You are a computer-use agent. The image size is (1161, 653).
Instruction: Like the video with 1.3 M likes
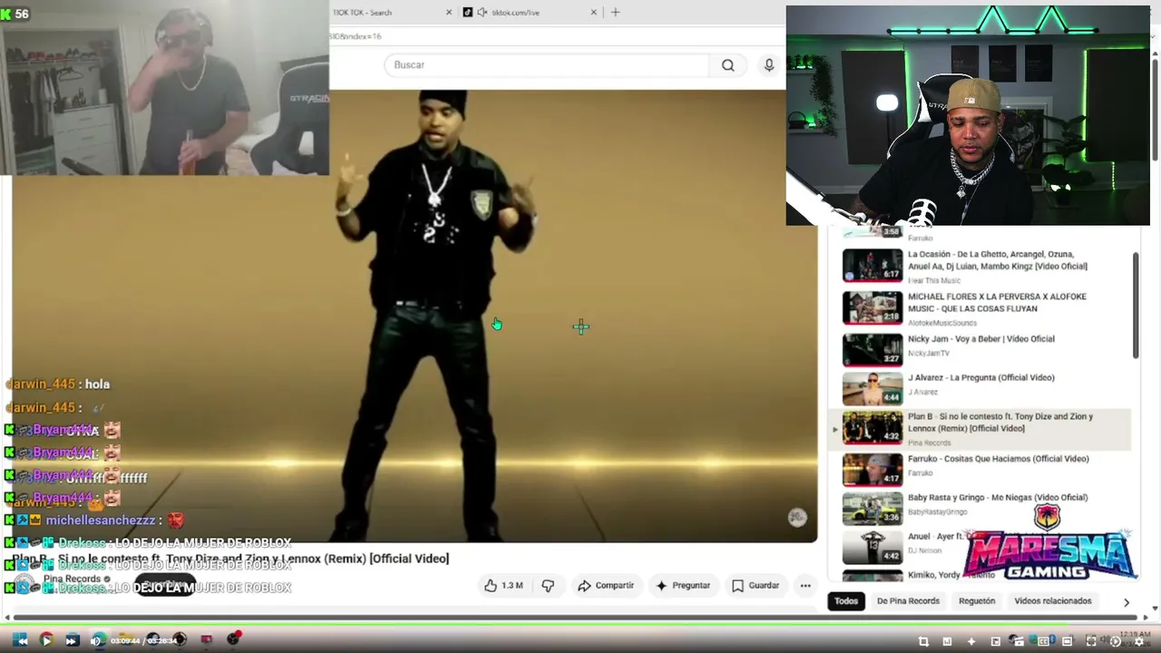(x=503, y=586)
